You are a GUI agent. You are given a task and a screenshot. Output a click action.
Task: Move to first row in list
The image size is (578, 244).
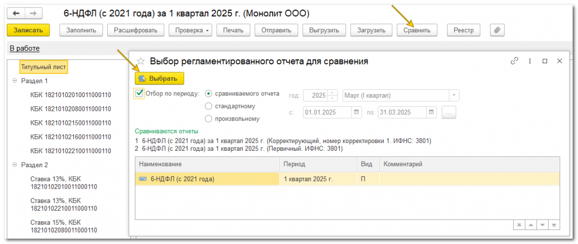[x=518, y=225]
